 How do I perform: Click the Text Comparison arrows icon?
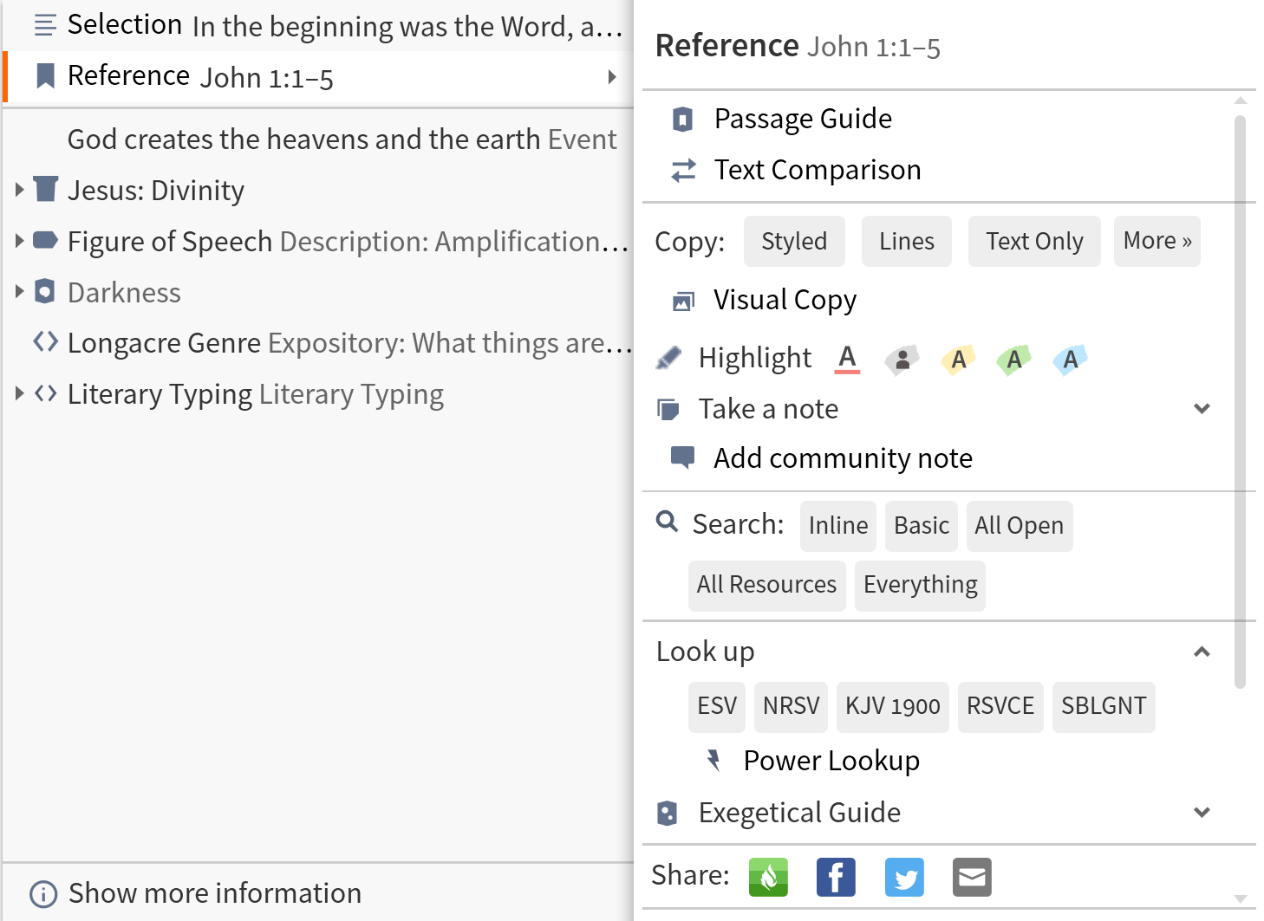pos(683,170)
